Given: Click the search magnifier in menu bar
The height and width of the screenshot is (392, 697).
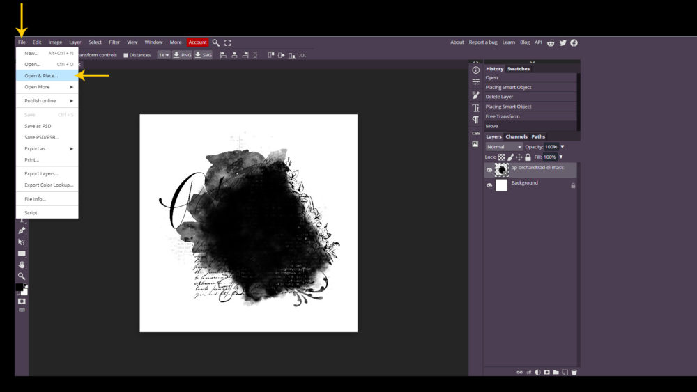Looking at the screenshot, I should click(216, 42).
